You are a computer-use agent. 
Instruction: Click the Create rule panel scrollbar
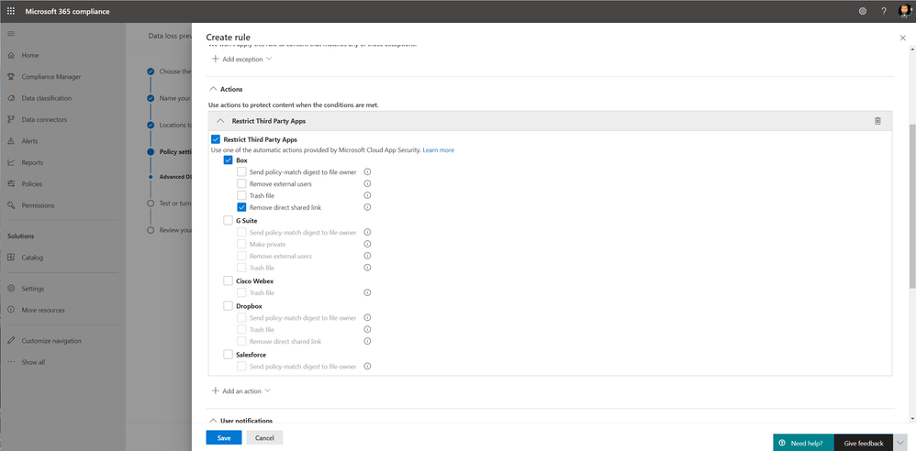(912, 205)
